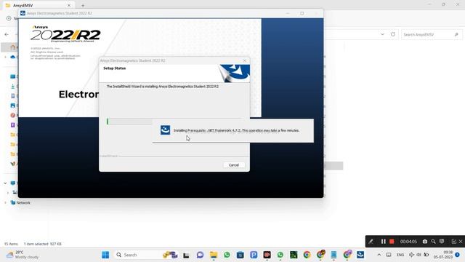This screenshot has width=465, height=262.
Task: Show hidden system tray icons
Action: click(x=379, y=255)
